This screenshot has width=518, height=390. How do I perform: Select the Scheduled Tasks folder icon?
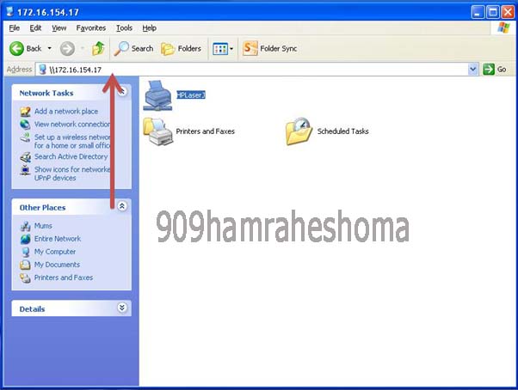[x=299, y=131]
